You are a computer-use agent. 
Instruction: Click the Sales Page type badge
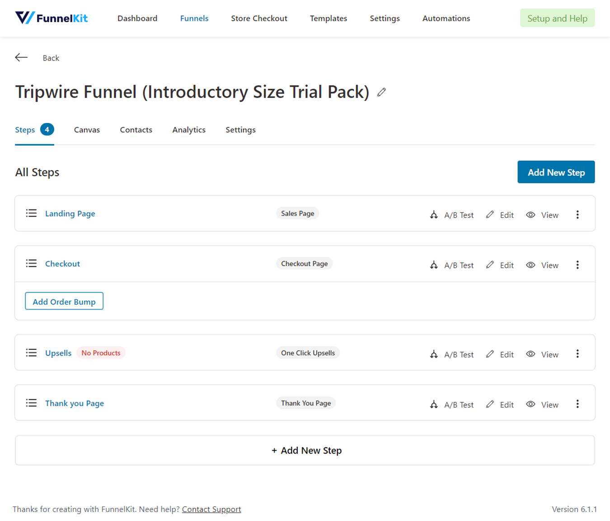coord(298,213)
